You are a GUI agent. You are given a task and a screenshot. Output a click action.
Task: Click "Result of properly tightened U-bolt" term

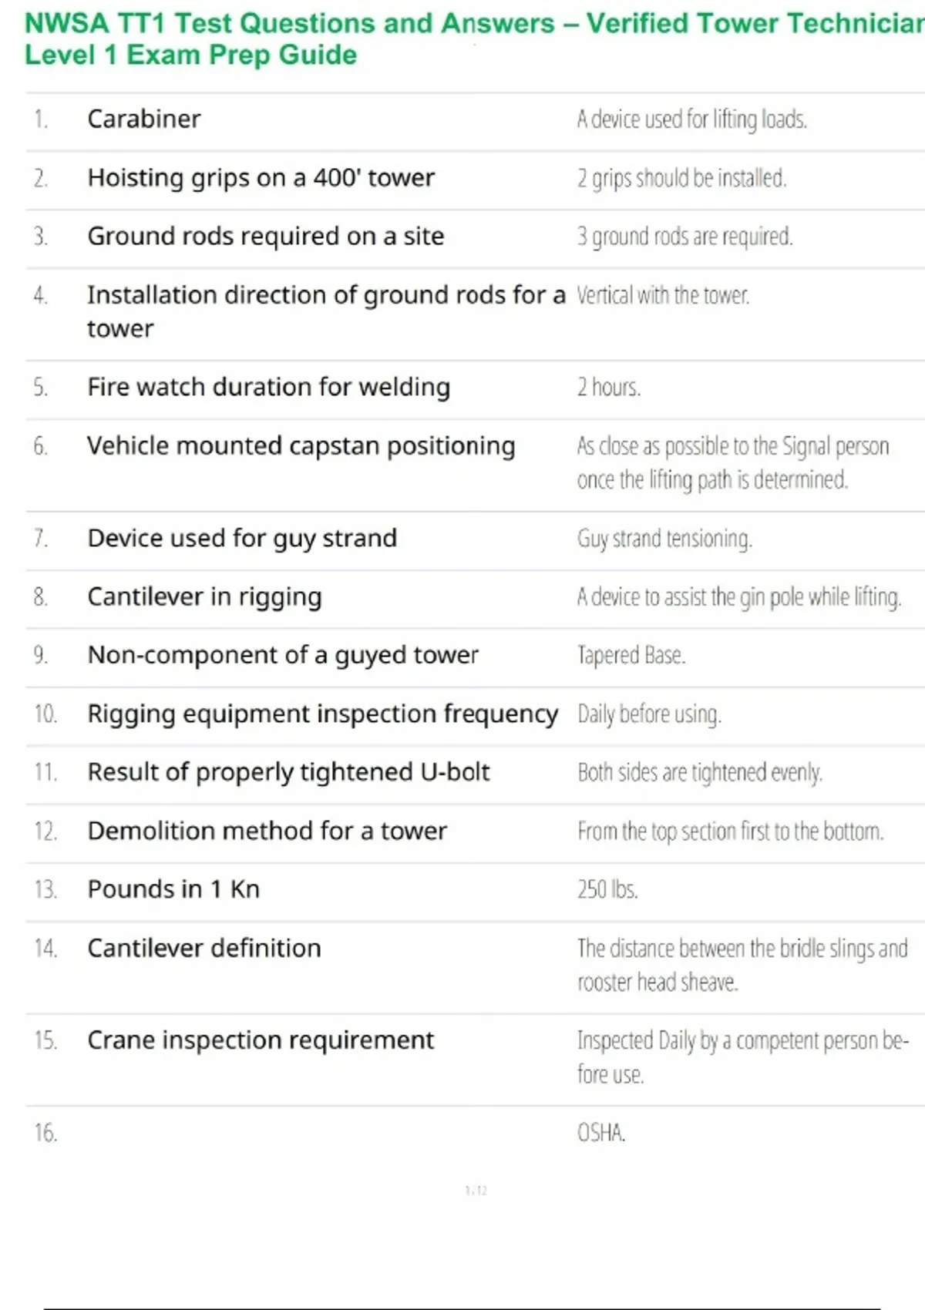[288, 772]
